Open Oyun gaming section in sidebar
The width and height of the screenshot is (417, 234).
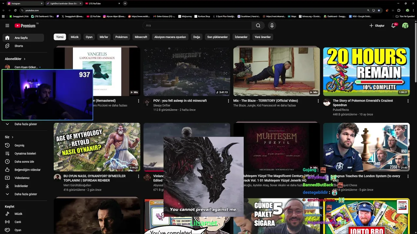(x=23, y=230)
